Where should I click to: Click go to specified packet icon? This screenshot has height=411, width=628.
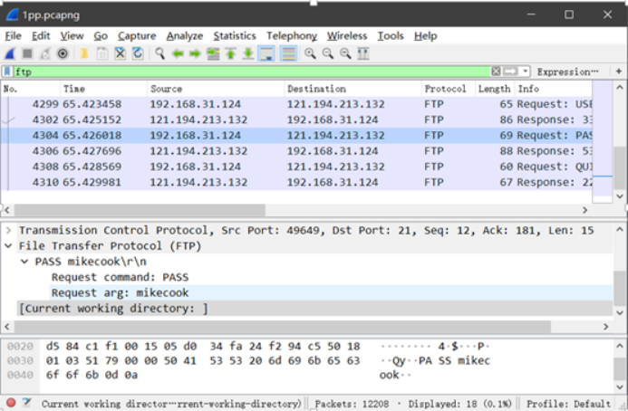pyautogui.click(x=213, y=53)
